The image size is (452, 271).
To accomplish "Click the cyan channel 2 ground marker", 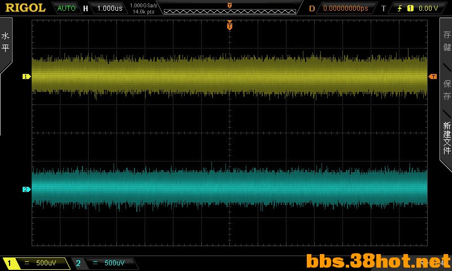I will pos(27,189).
